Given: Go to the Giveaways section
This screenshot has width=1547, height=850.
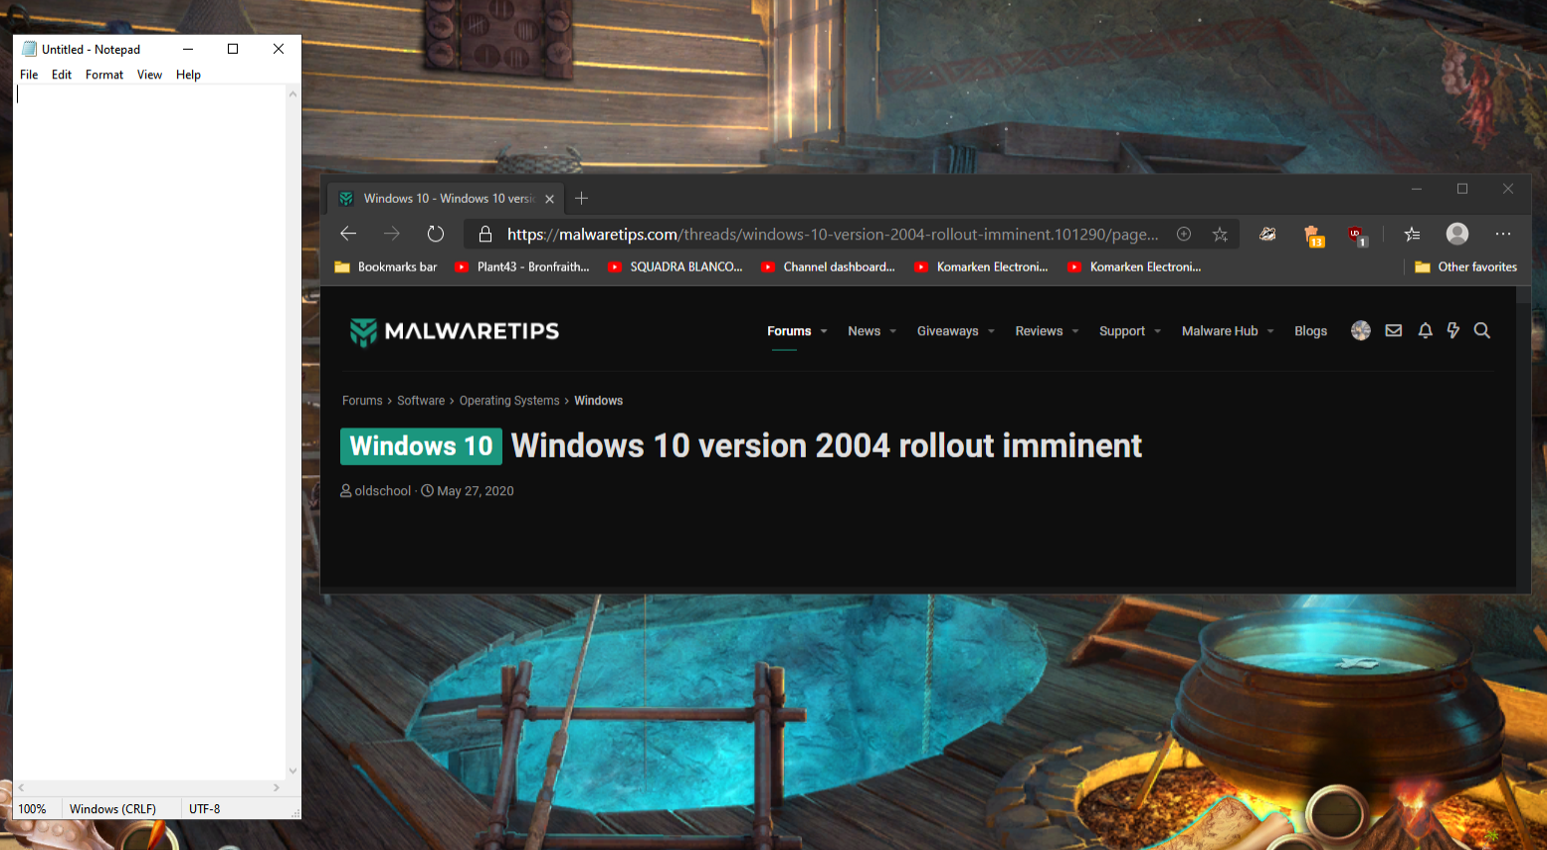Looking at the screenshot, I should 947,331.
